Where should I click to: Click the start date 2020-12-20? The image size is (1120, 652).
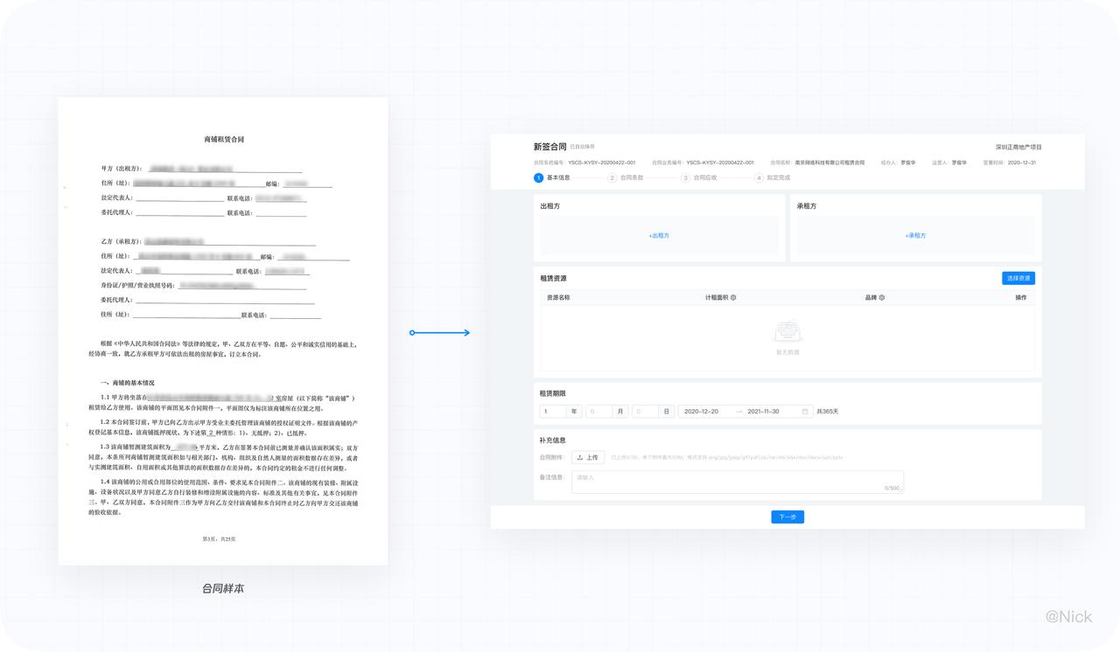pos(702,412)
